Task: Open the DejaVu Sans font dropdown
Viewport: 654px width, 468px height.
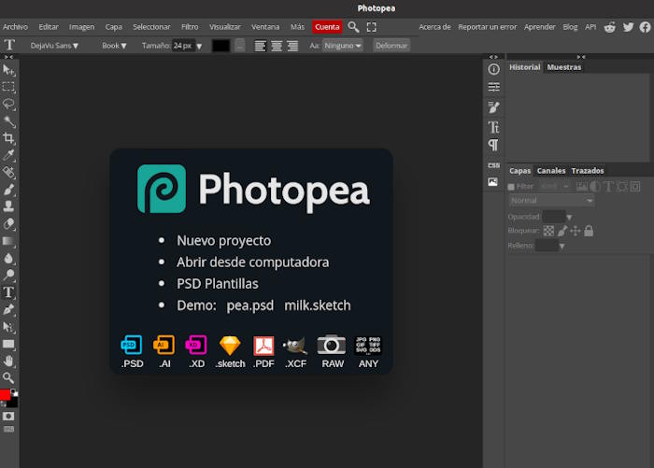Action: [x=54, y=46]
